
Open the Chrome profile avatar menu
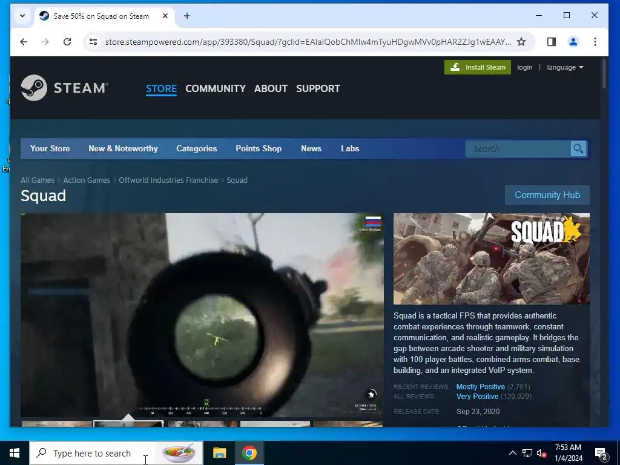[573, 42]
